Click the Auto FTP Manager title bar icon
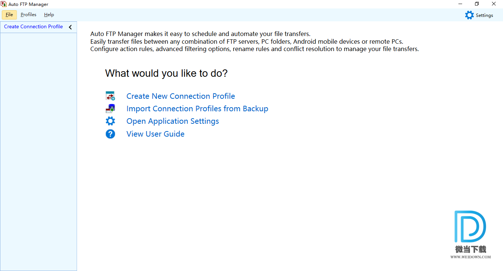Image resolution: width=503 pixels, height=271 pixels. coord(4,4)
